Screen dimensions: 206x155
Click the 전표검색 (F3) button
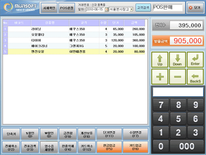click(30, 147)
